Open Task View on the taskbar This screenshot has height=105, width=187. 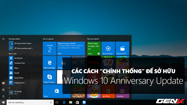coord(57,102)
